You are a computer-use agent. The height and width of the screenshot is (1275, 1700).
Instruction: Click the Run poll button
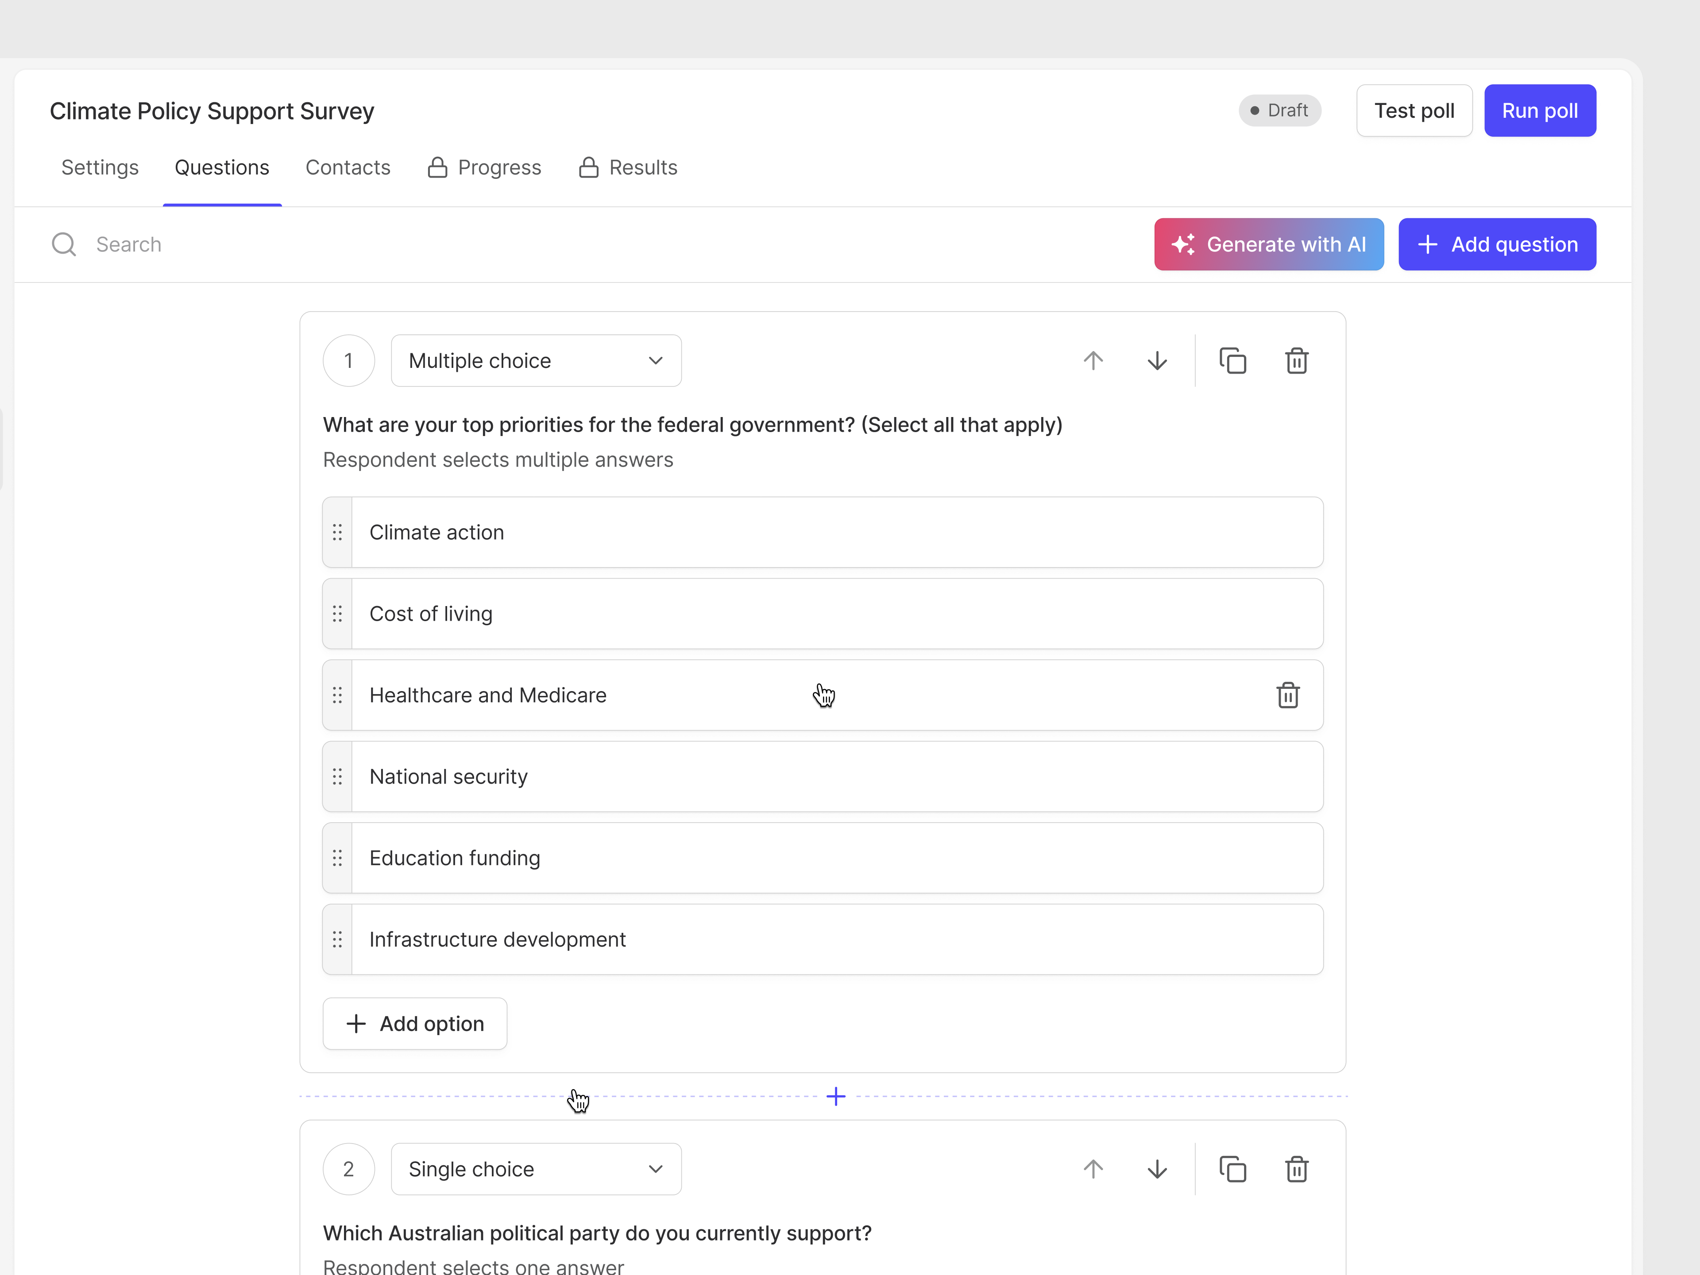point(1539,111)
